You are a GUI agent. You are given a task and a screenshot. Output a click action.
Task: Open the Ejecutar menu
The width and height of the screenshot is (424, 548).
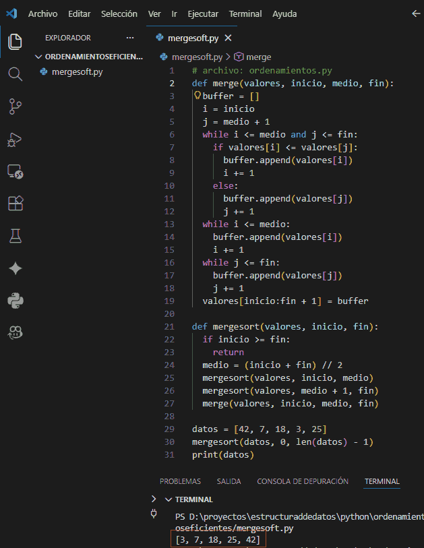tap(203, 14)
